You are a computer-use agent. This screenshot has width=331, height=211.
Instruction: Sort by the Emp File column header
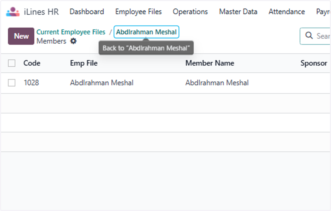click(84, 63)
